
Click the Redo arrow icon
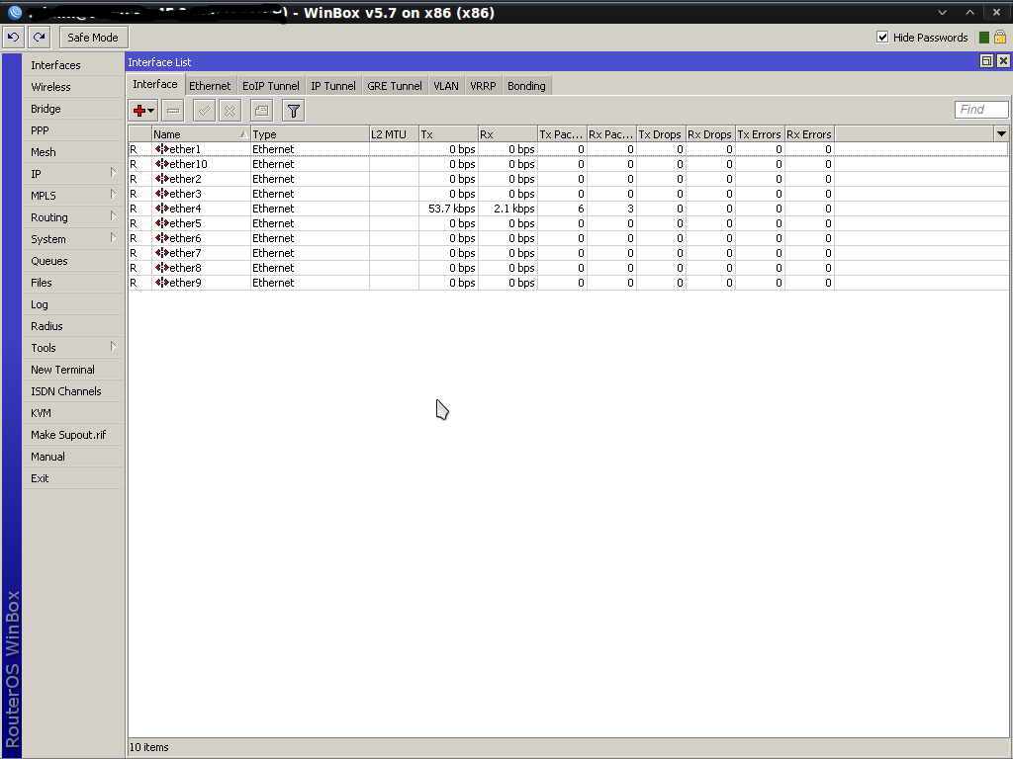(38, 37)
